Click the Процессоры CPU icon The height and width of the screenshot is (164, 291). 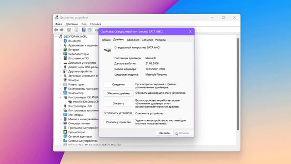pyautogui.click(x=65, y=132)
